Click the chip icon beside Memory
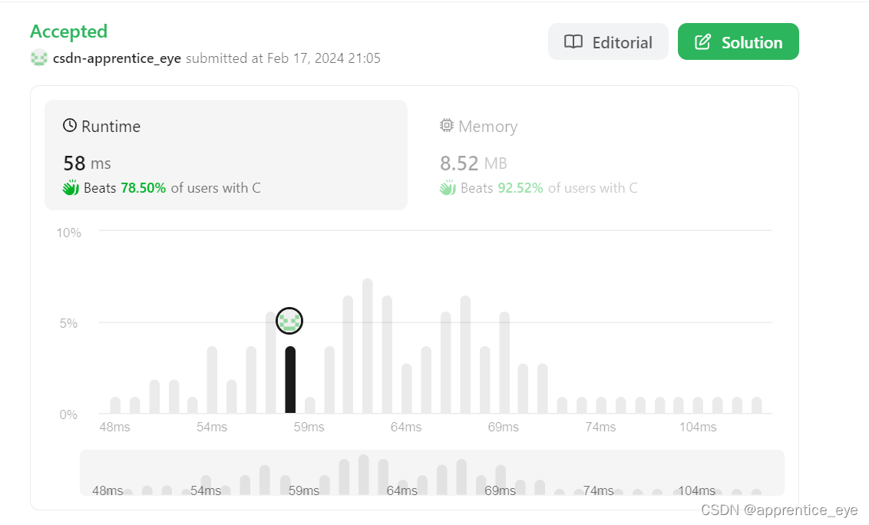This screenshot has height=525, width=869. click(446, 125)
